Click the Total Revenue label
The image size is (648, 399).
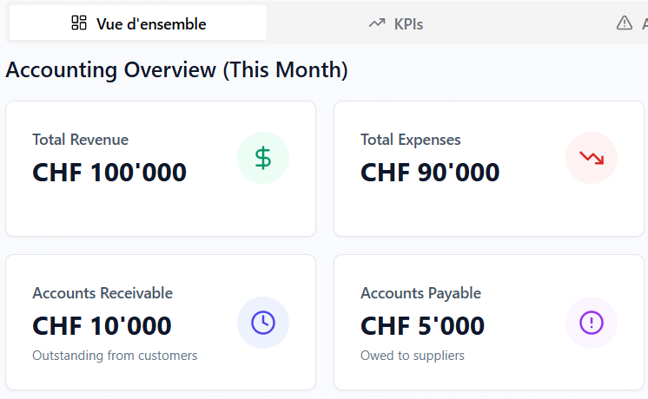[80, 140]
